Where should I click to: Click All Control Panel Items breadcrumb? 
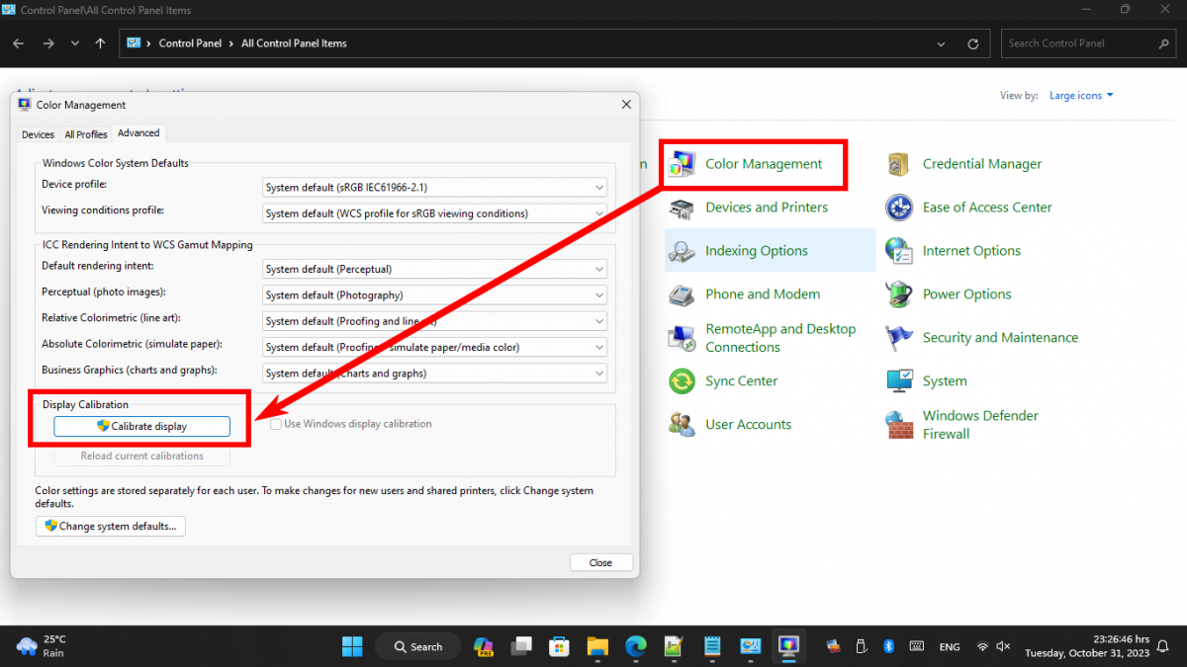tap(294, 43)
